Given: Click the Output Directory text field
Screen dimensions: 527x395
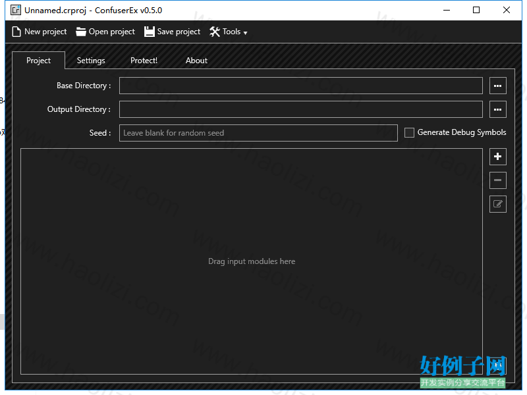Looking at the screenshot, I should tap(301, 109).
